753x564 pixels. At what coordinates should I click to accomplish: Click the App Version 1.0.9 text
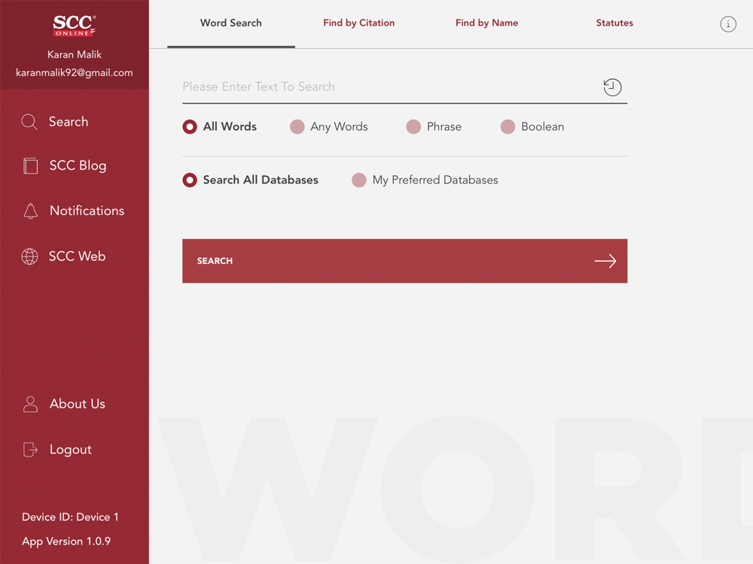66,541
